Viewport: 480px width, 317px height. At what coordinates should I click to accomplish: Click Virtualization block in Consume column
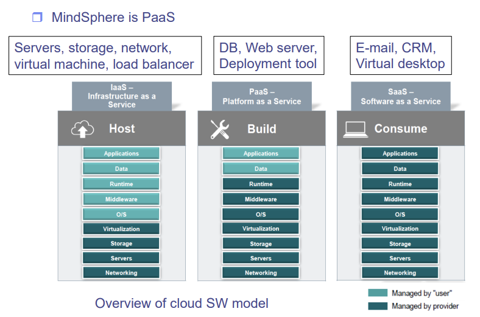[400, 229]
